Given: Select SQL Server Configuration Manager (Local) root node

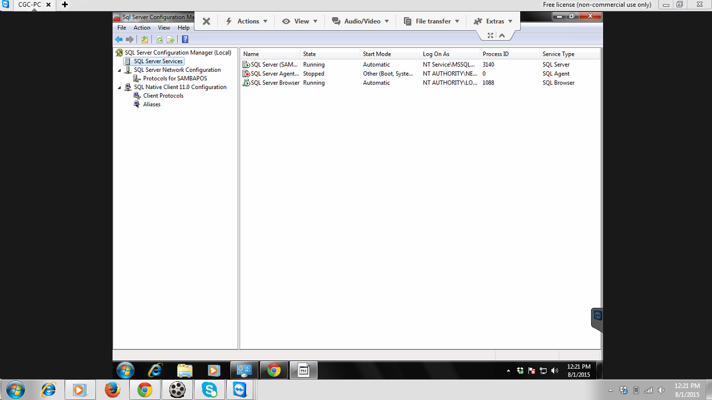Looking at the screenshot, I should 178,53.
